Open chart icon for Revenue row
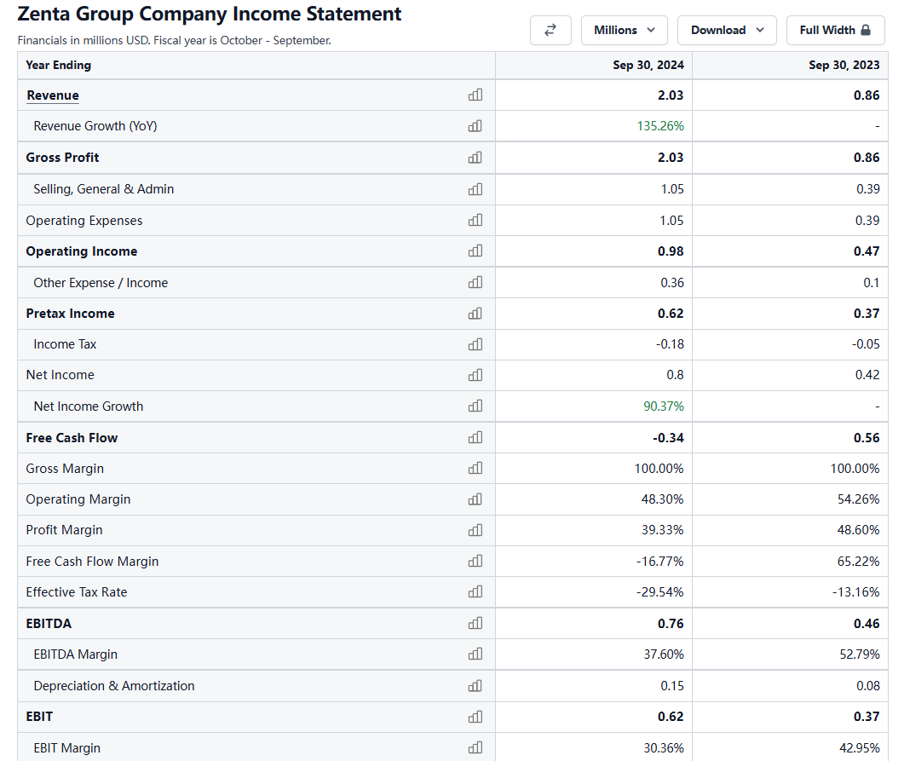Screen dimensions: 904x761 click(475, 95)
